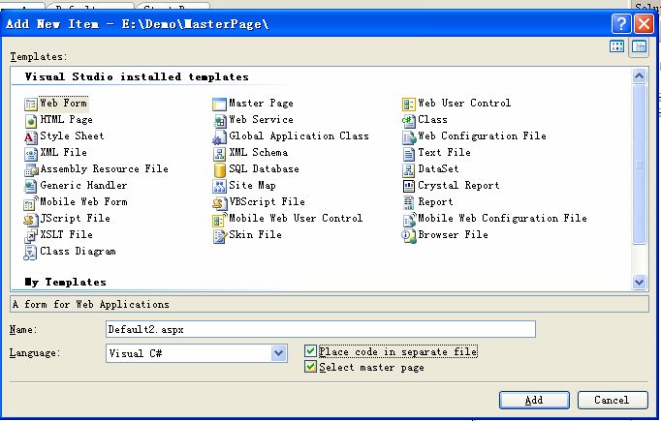Uncheck Select master page option
The image size is (661, 421).
(x=311, y=367)
